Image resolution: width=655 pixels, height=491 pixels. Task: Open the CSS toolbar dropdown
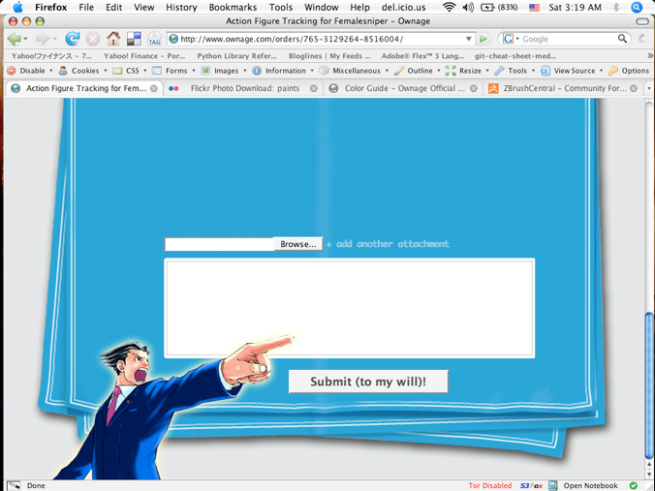coord(130,71)
